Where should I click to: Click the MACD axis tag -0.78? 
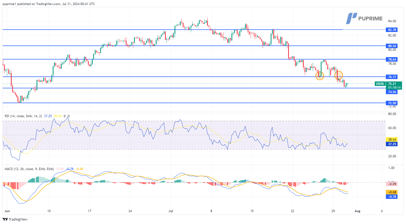pyautogui.click(x=392, y=197)
